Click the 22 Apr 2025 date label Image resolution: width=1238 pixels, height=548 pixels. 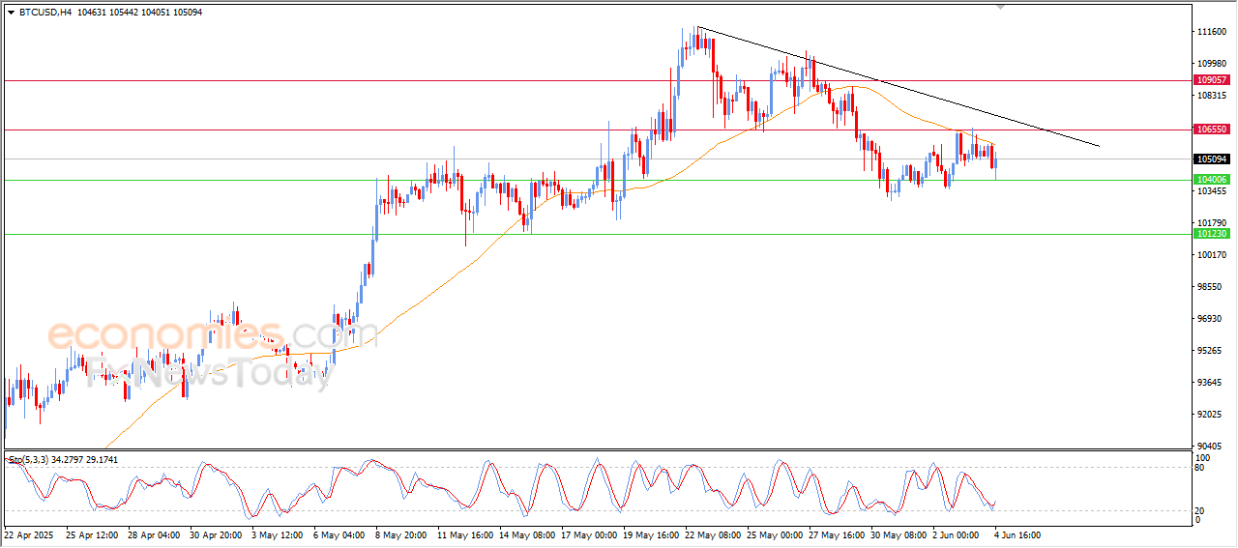click(29, 534)
